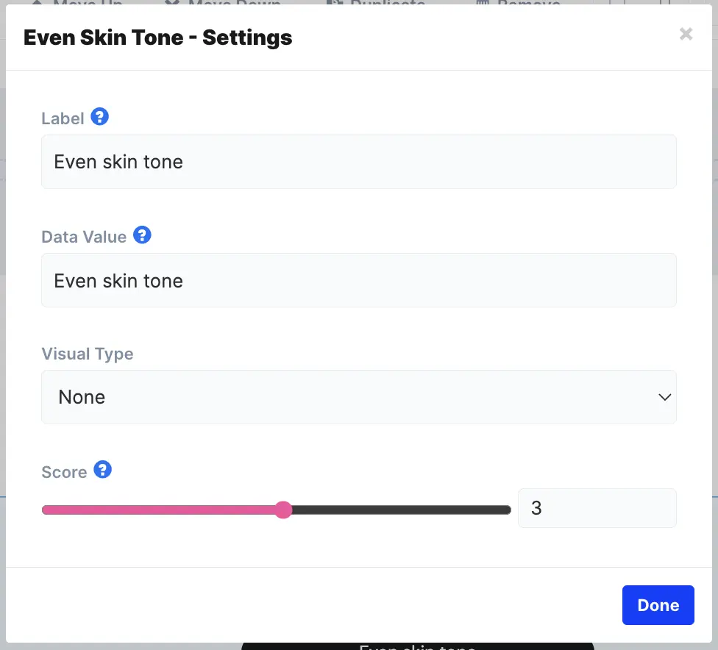718x650 pixels.
Task: Select the Move Down arrow icon
Action: (x=171, y=4)
